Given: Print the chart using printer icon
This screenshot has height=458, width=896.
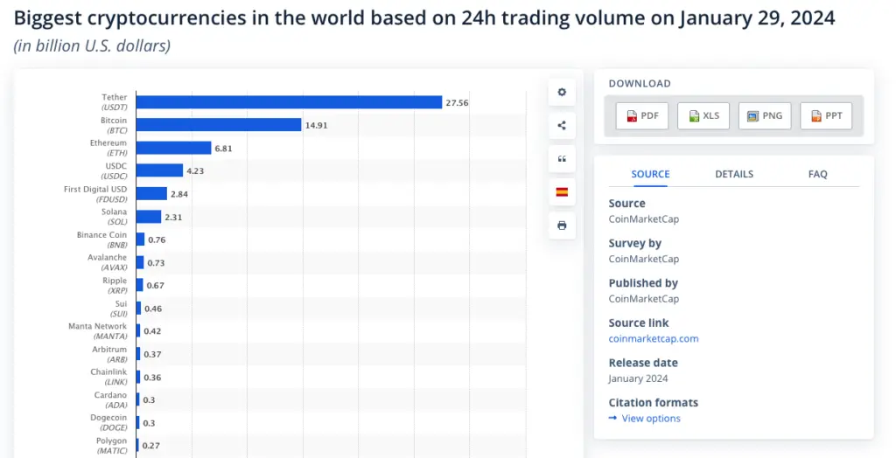Looking at the screenshot, I should tap(562, 225).
